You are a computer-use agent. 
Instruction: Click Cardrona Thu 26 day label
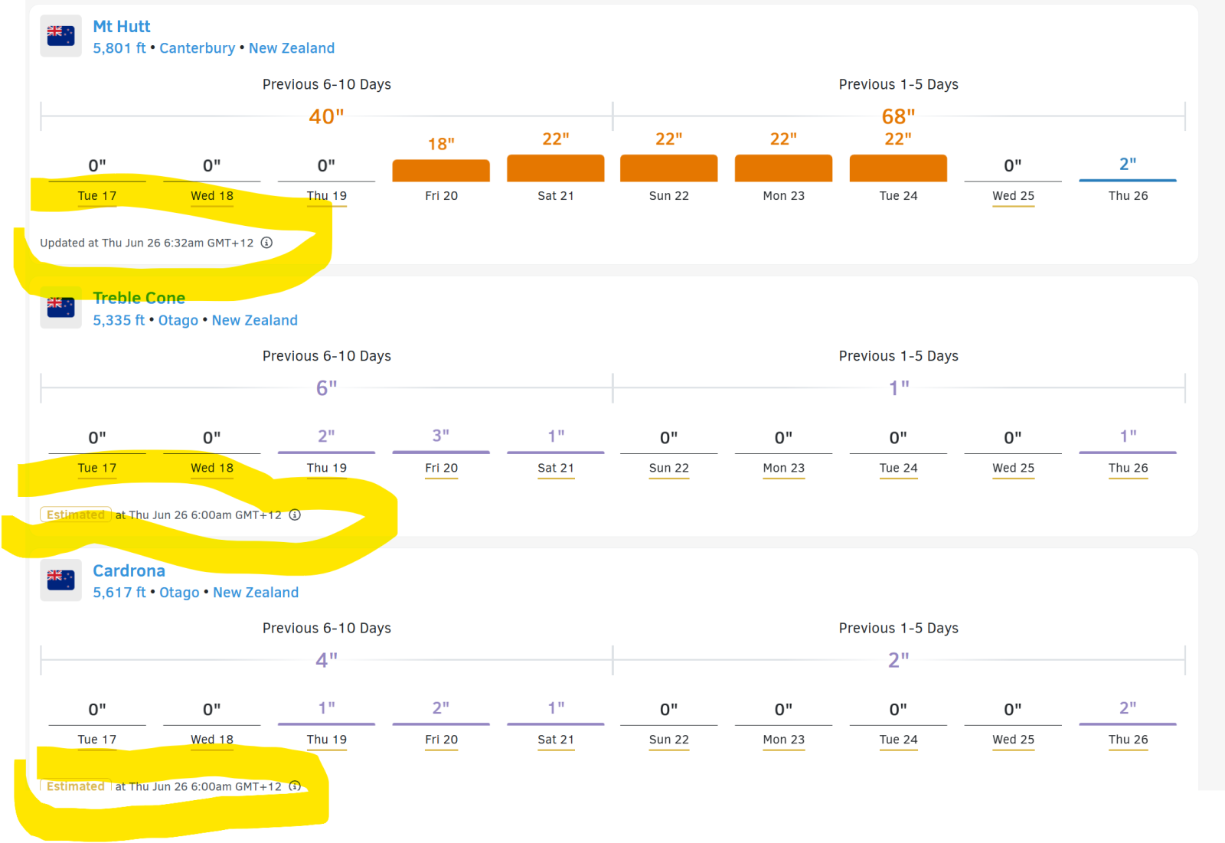[x=1128, y=740]
